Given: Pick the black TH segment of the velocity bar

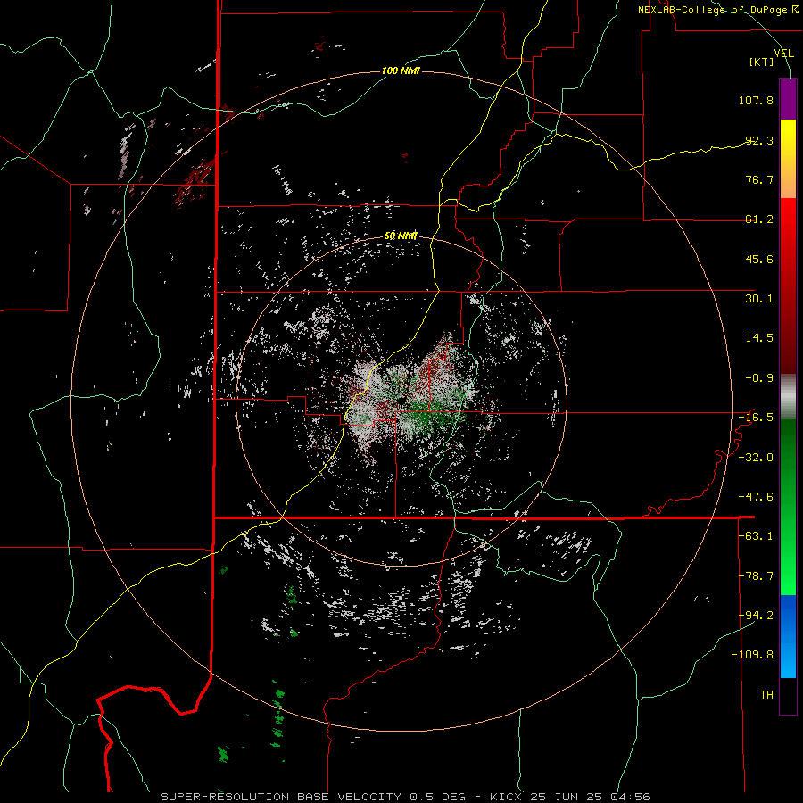Looking at the screenshot, I should point(788,695).
